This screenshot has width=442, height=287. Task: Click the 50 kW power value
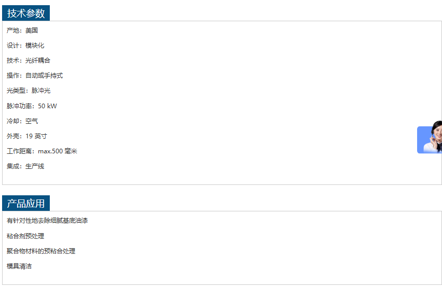[48, 106]
